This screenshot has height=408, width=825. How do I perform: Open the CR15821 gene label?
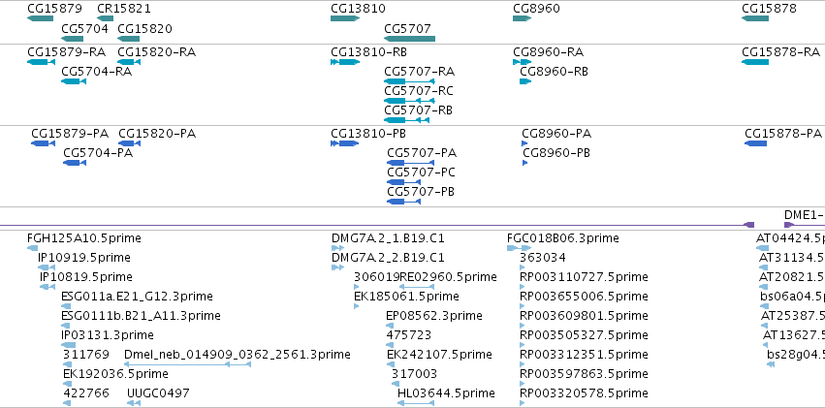pyautogui.click(x=124, y=9)
